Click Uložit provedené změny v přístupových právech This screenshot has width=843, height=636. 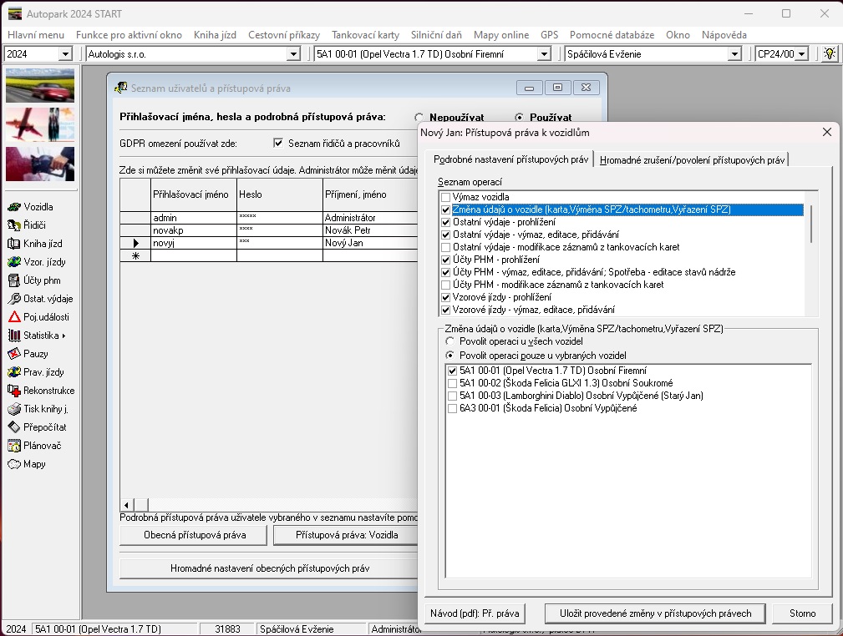[x=655, y=613]
